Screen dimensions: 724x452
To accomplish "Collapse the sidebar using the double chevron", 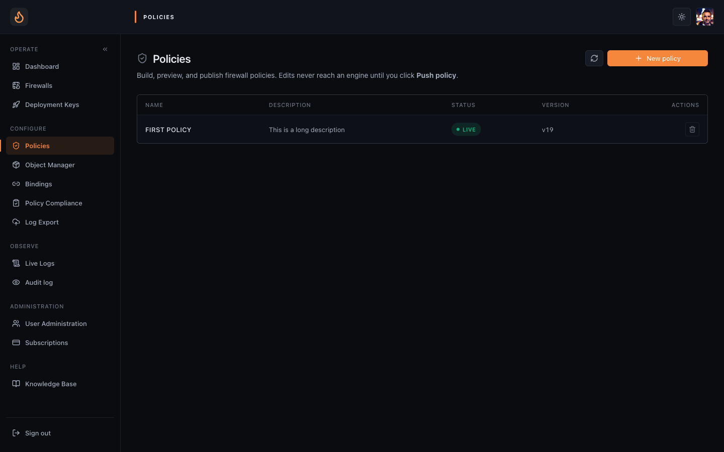I will (105, 49).
